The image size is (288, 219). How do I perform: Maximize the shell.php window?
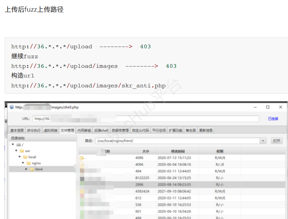point(268,107)
